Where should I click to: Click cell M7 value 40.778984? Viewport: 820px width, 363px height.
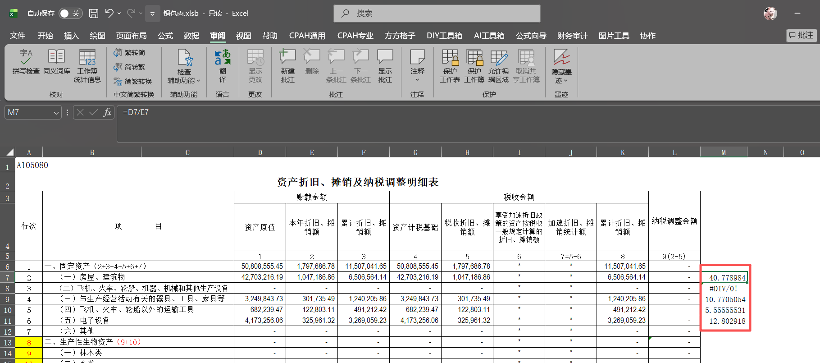tap(724, 278)
